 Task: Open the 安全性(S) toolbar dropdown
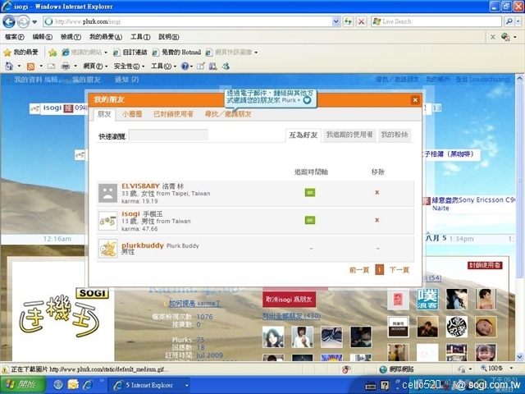pos(129,66)
